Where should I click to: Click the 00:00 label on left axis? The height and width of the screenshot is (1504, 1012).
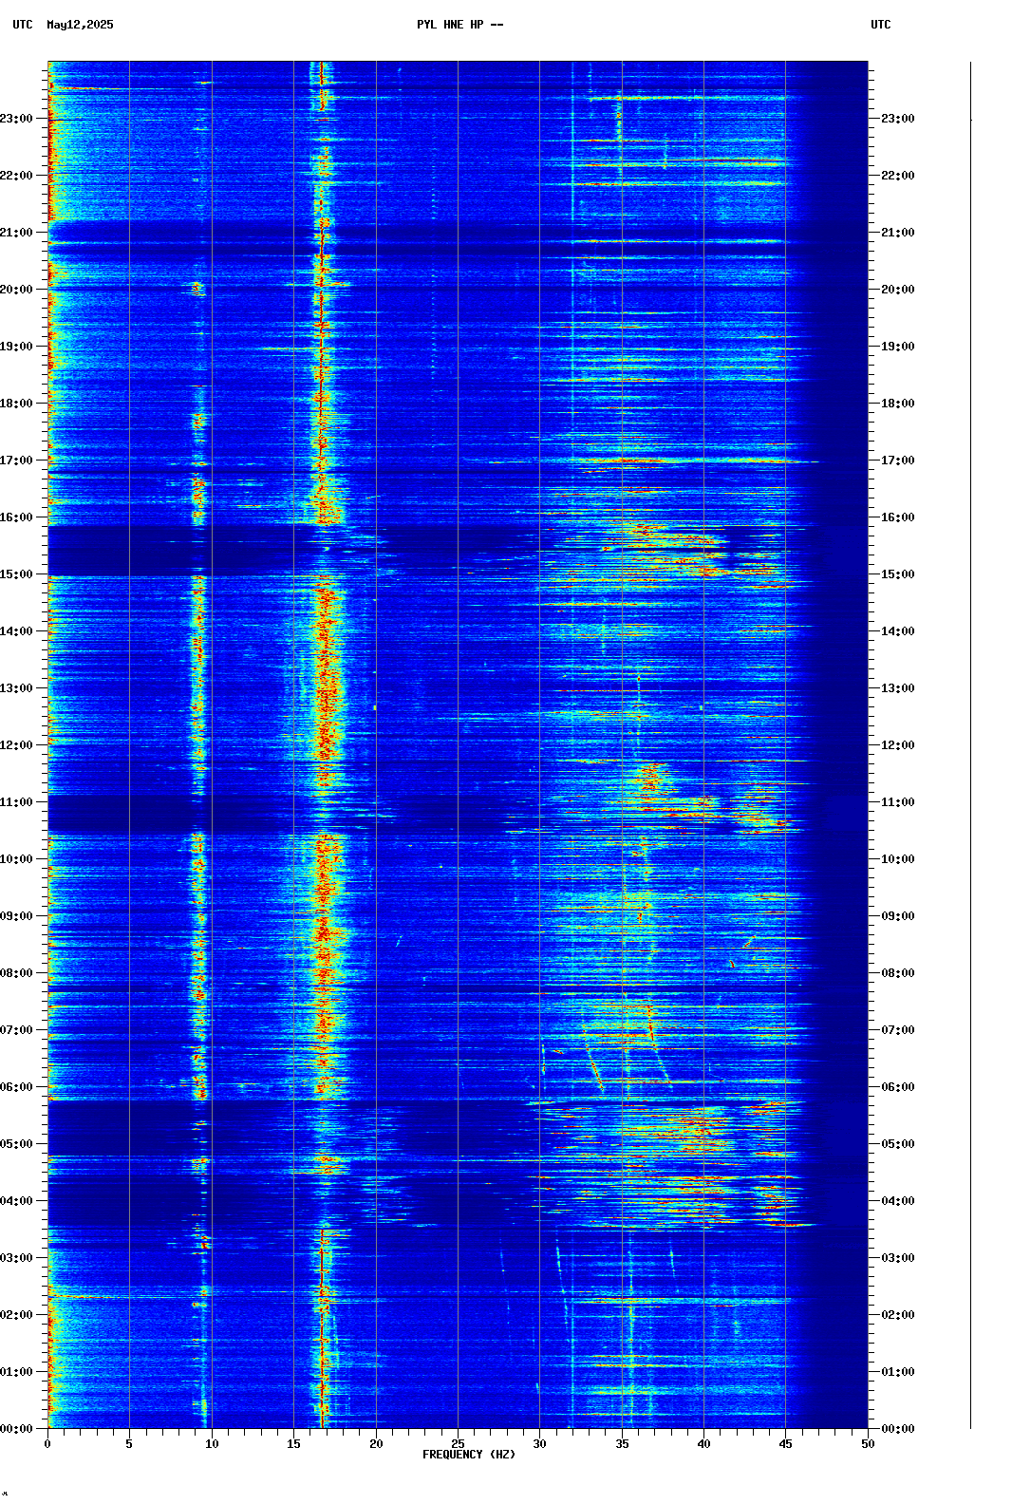click(16, 1429)
